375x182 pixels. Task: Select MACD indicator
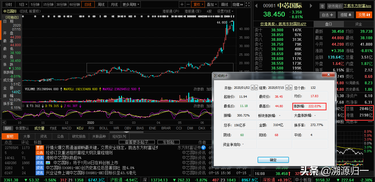coord(66,128)
